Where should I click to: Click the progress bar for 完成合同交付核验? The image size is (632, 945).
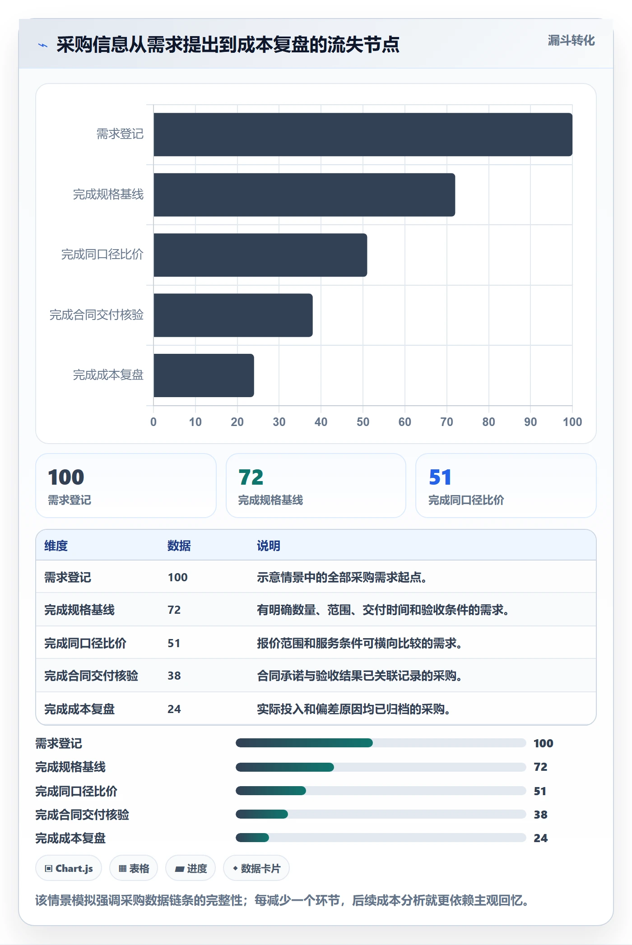[381, 814]
